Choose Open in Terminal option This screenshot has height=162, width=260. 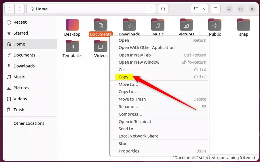tap(135, 122)
